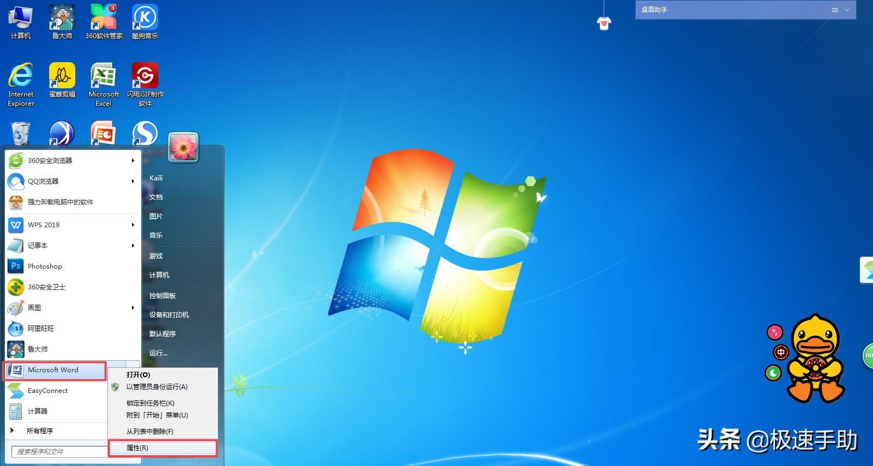Screen dimensions: 873x466
Task: Select the 酷狗音乐 desktop icon
Action: click(145, 22)
